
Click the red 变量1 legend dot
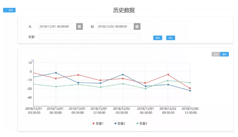(x=93, y=123)
